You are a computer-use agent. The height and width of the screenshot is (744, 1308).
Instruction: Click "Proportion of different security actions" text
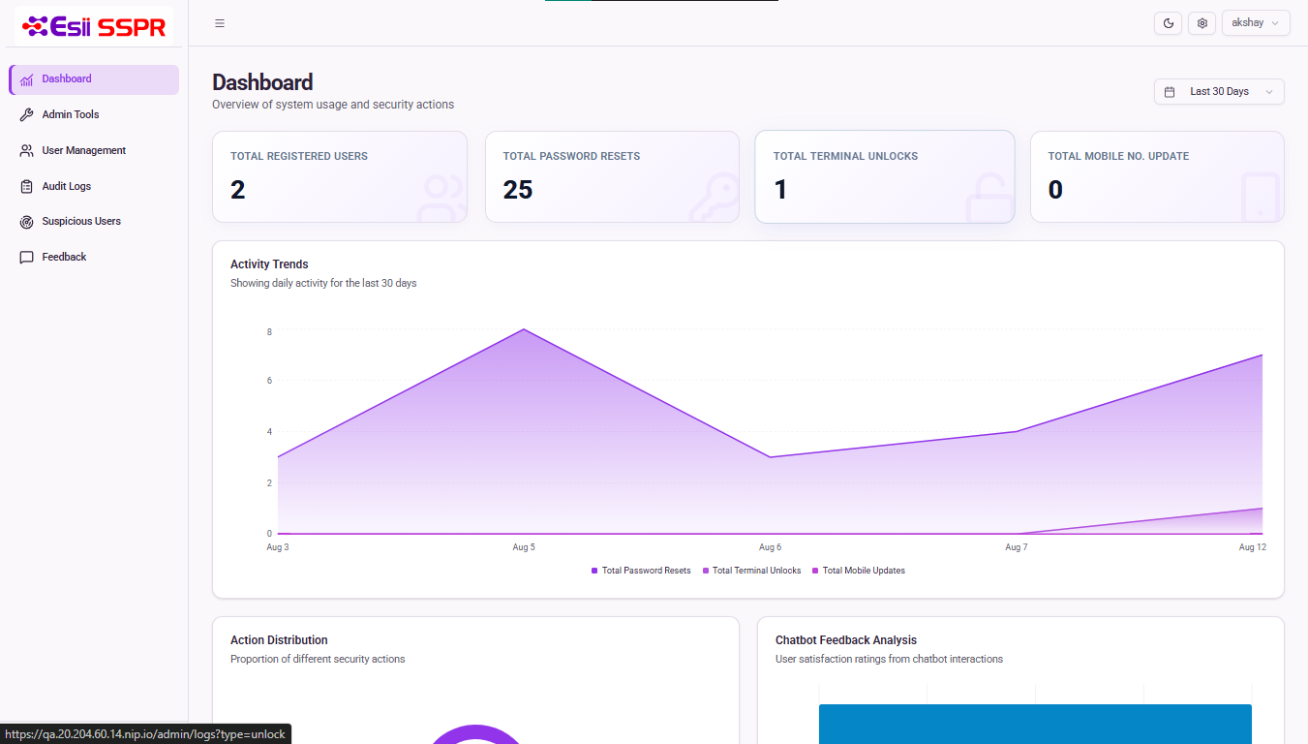[x=318, y=660]
